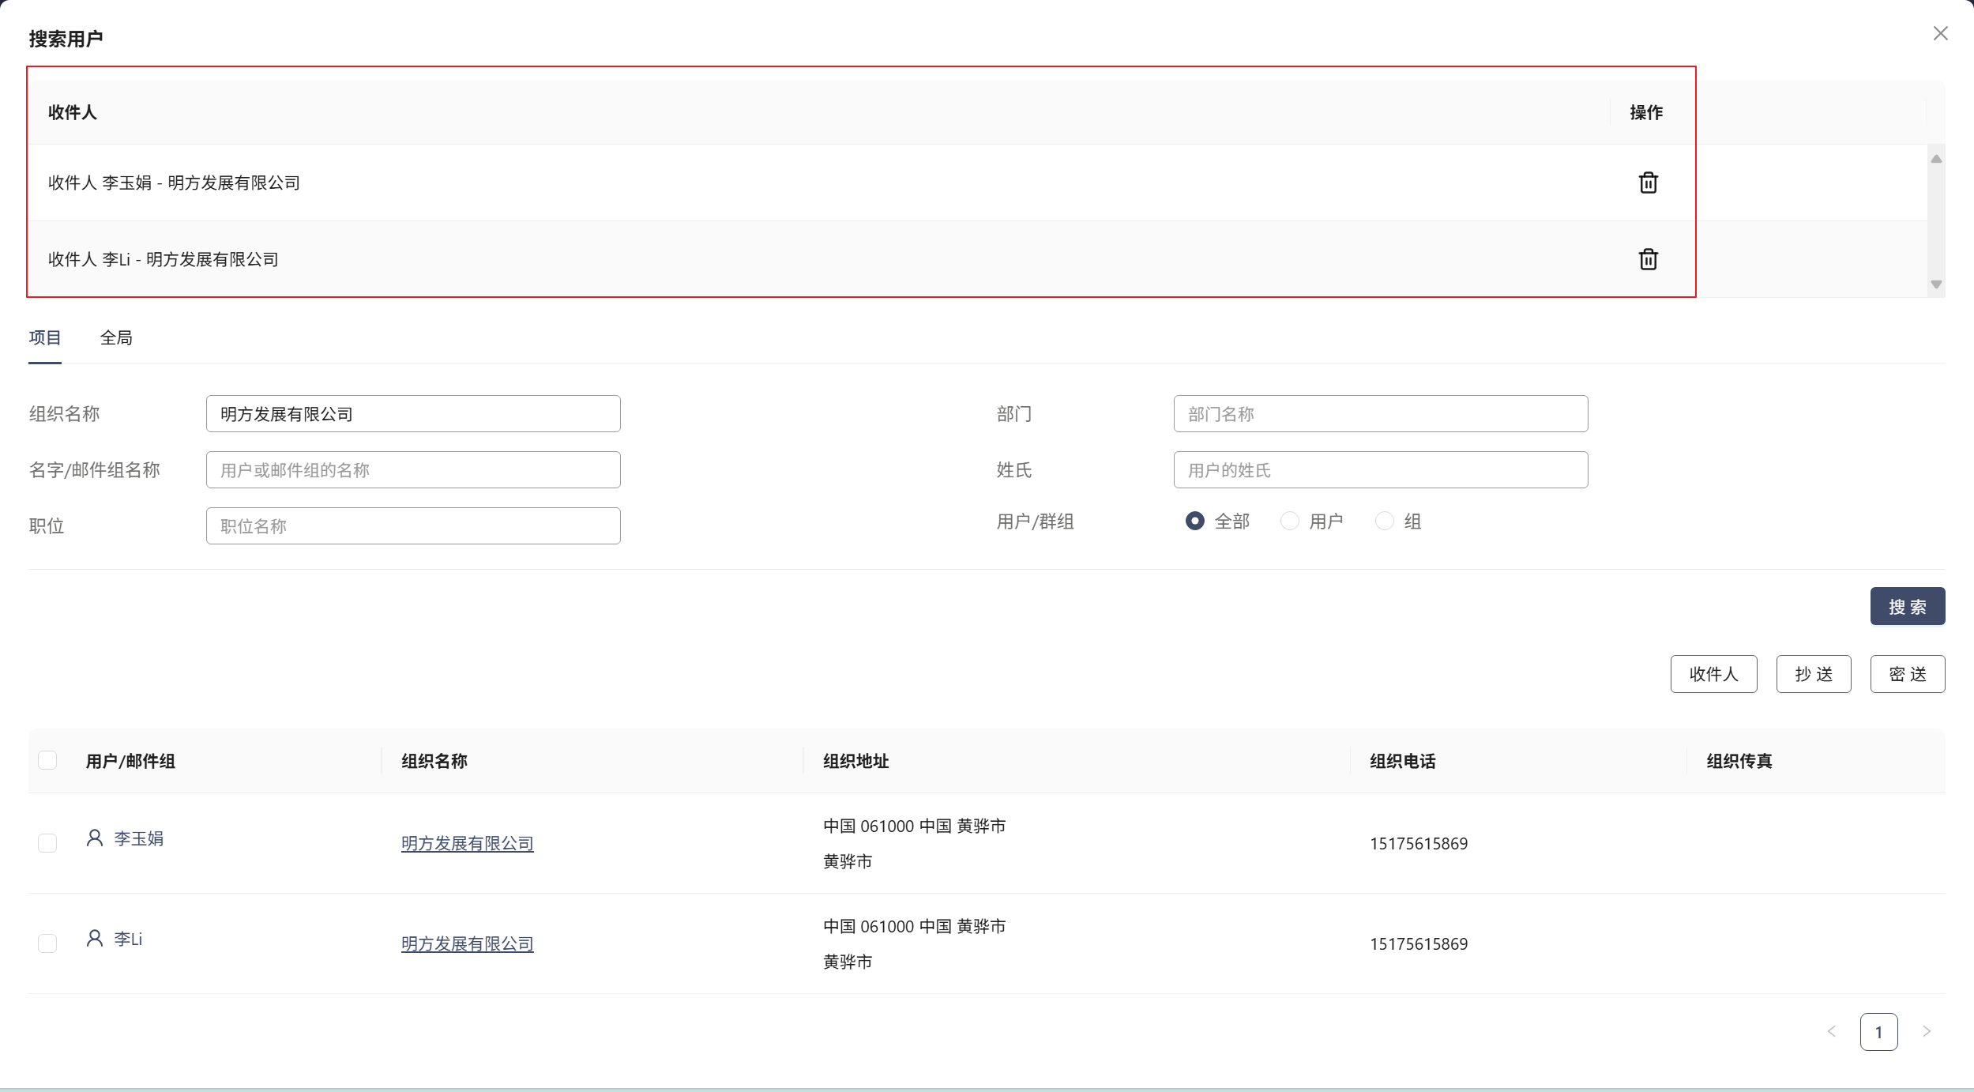Close the 搜索用户 dialog
Screen dimensions: 1974x1092
tap(1940, 33)
